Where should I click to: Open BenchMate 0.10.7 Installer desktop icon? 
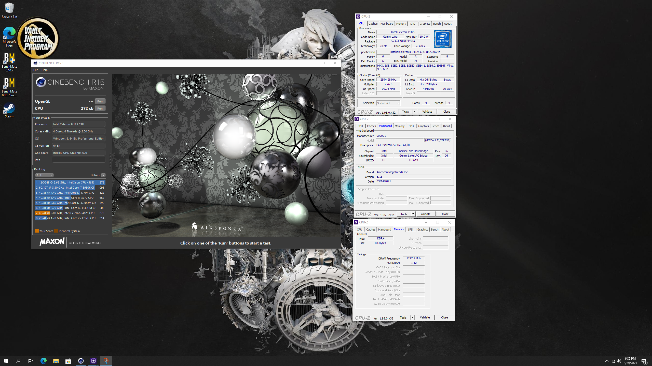(x=9, y=87)
